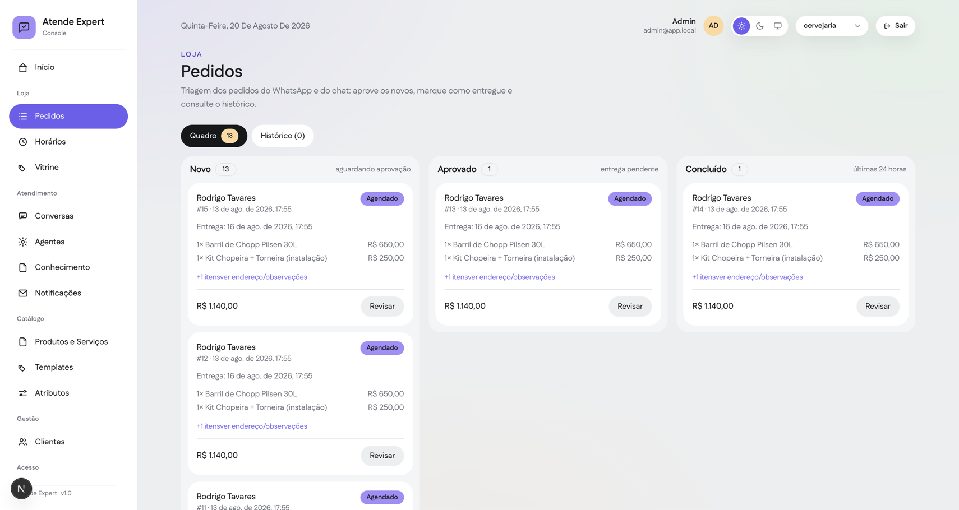Go to Horários in the sidebar
This screenshot has width=959, height=510.
click(68, 142)
